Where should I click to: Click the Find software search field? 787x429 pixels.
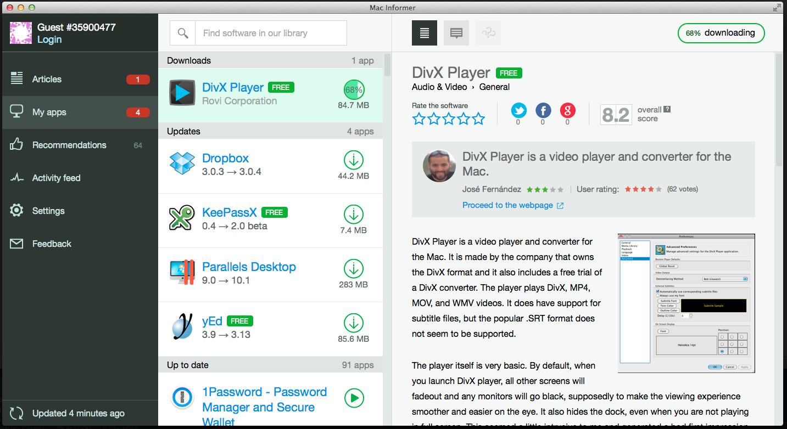point(270,33)
